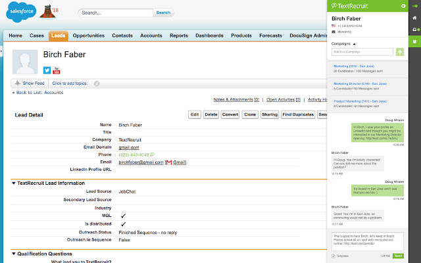Toggle the MQL checkmark field
This screenshot has width=421, height=263.
(x=123, y=216)
